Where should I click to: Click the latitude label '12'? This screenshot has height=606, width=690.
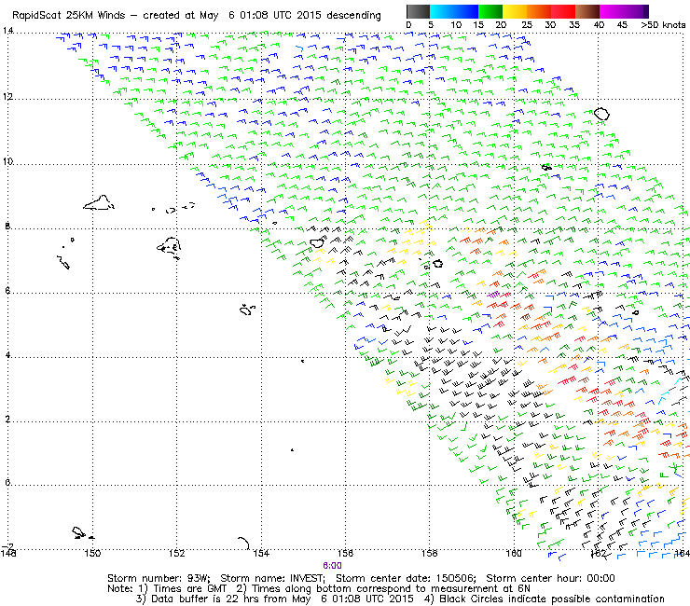pos(7,96)
